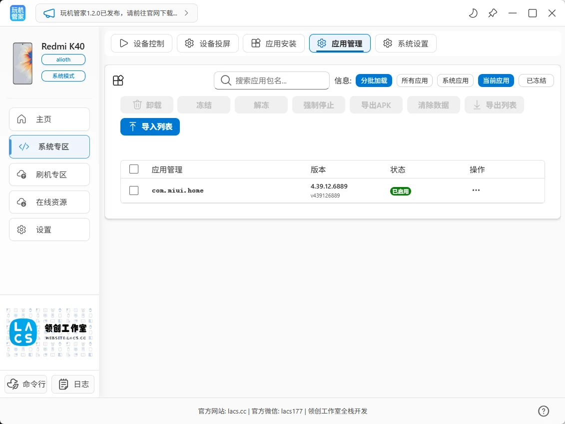This screenshot has width=565, height=424.
Task: Click the app grid icon beside search
Action: click(118, 80)
